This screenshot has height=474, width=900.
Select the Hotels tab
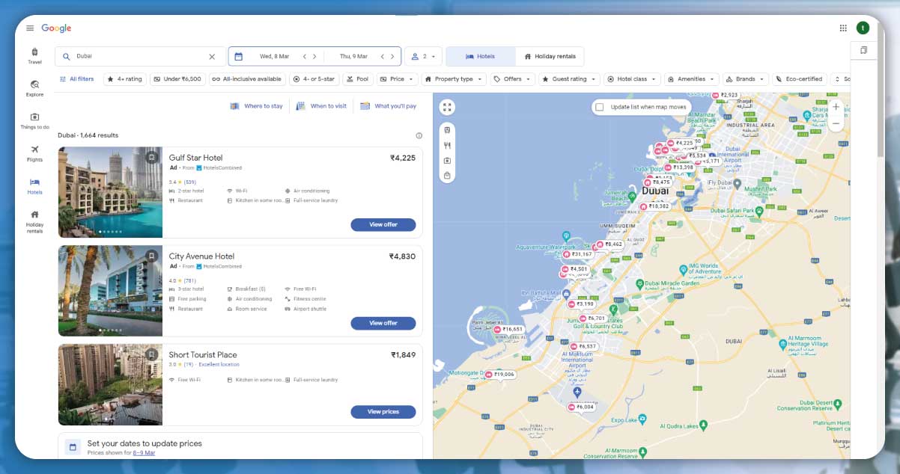click(x=481, y=57)
